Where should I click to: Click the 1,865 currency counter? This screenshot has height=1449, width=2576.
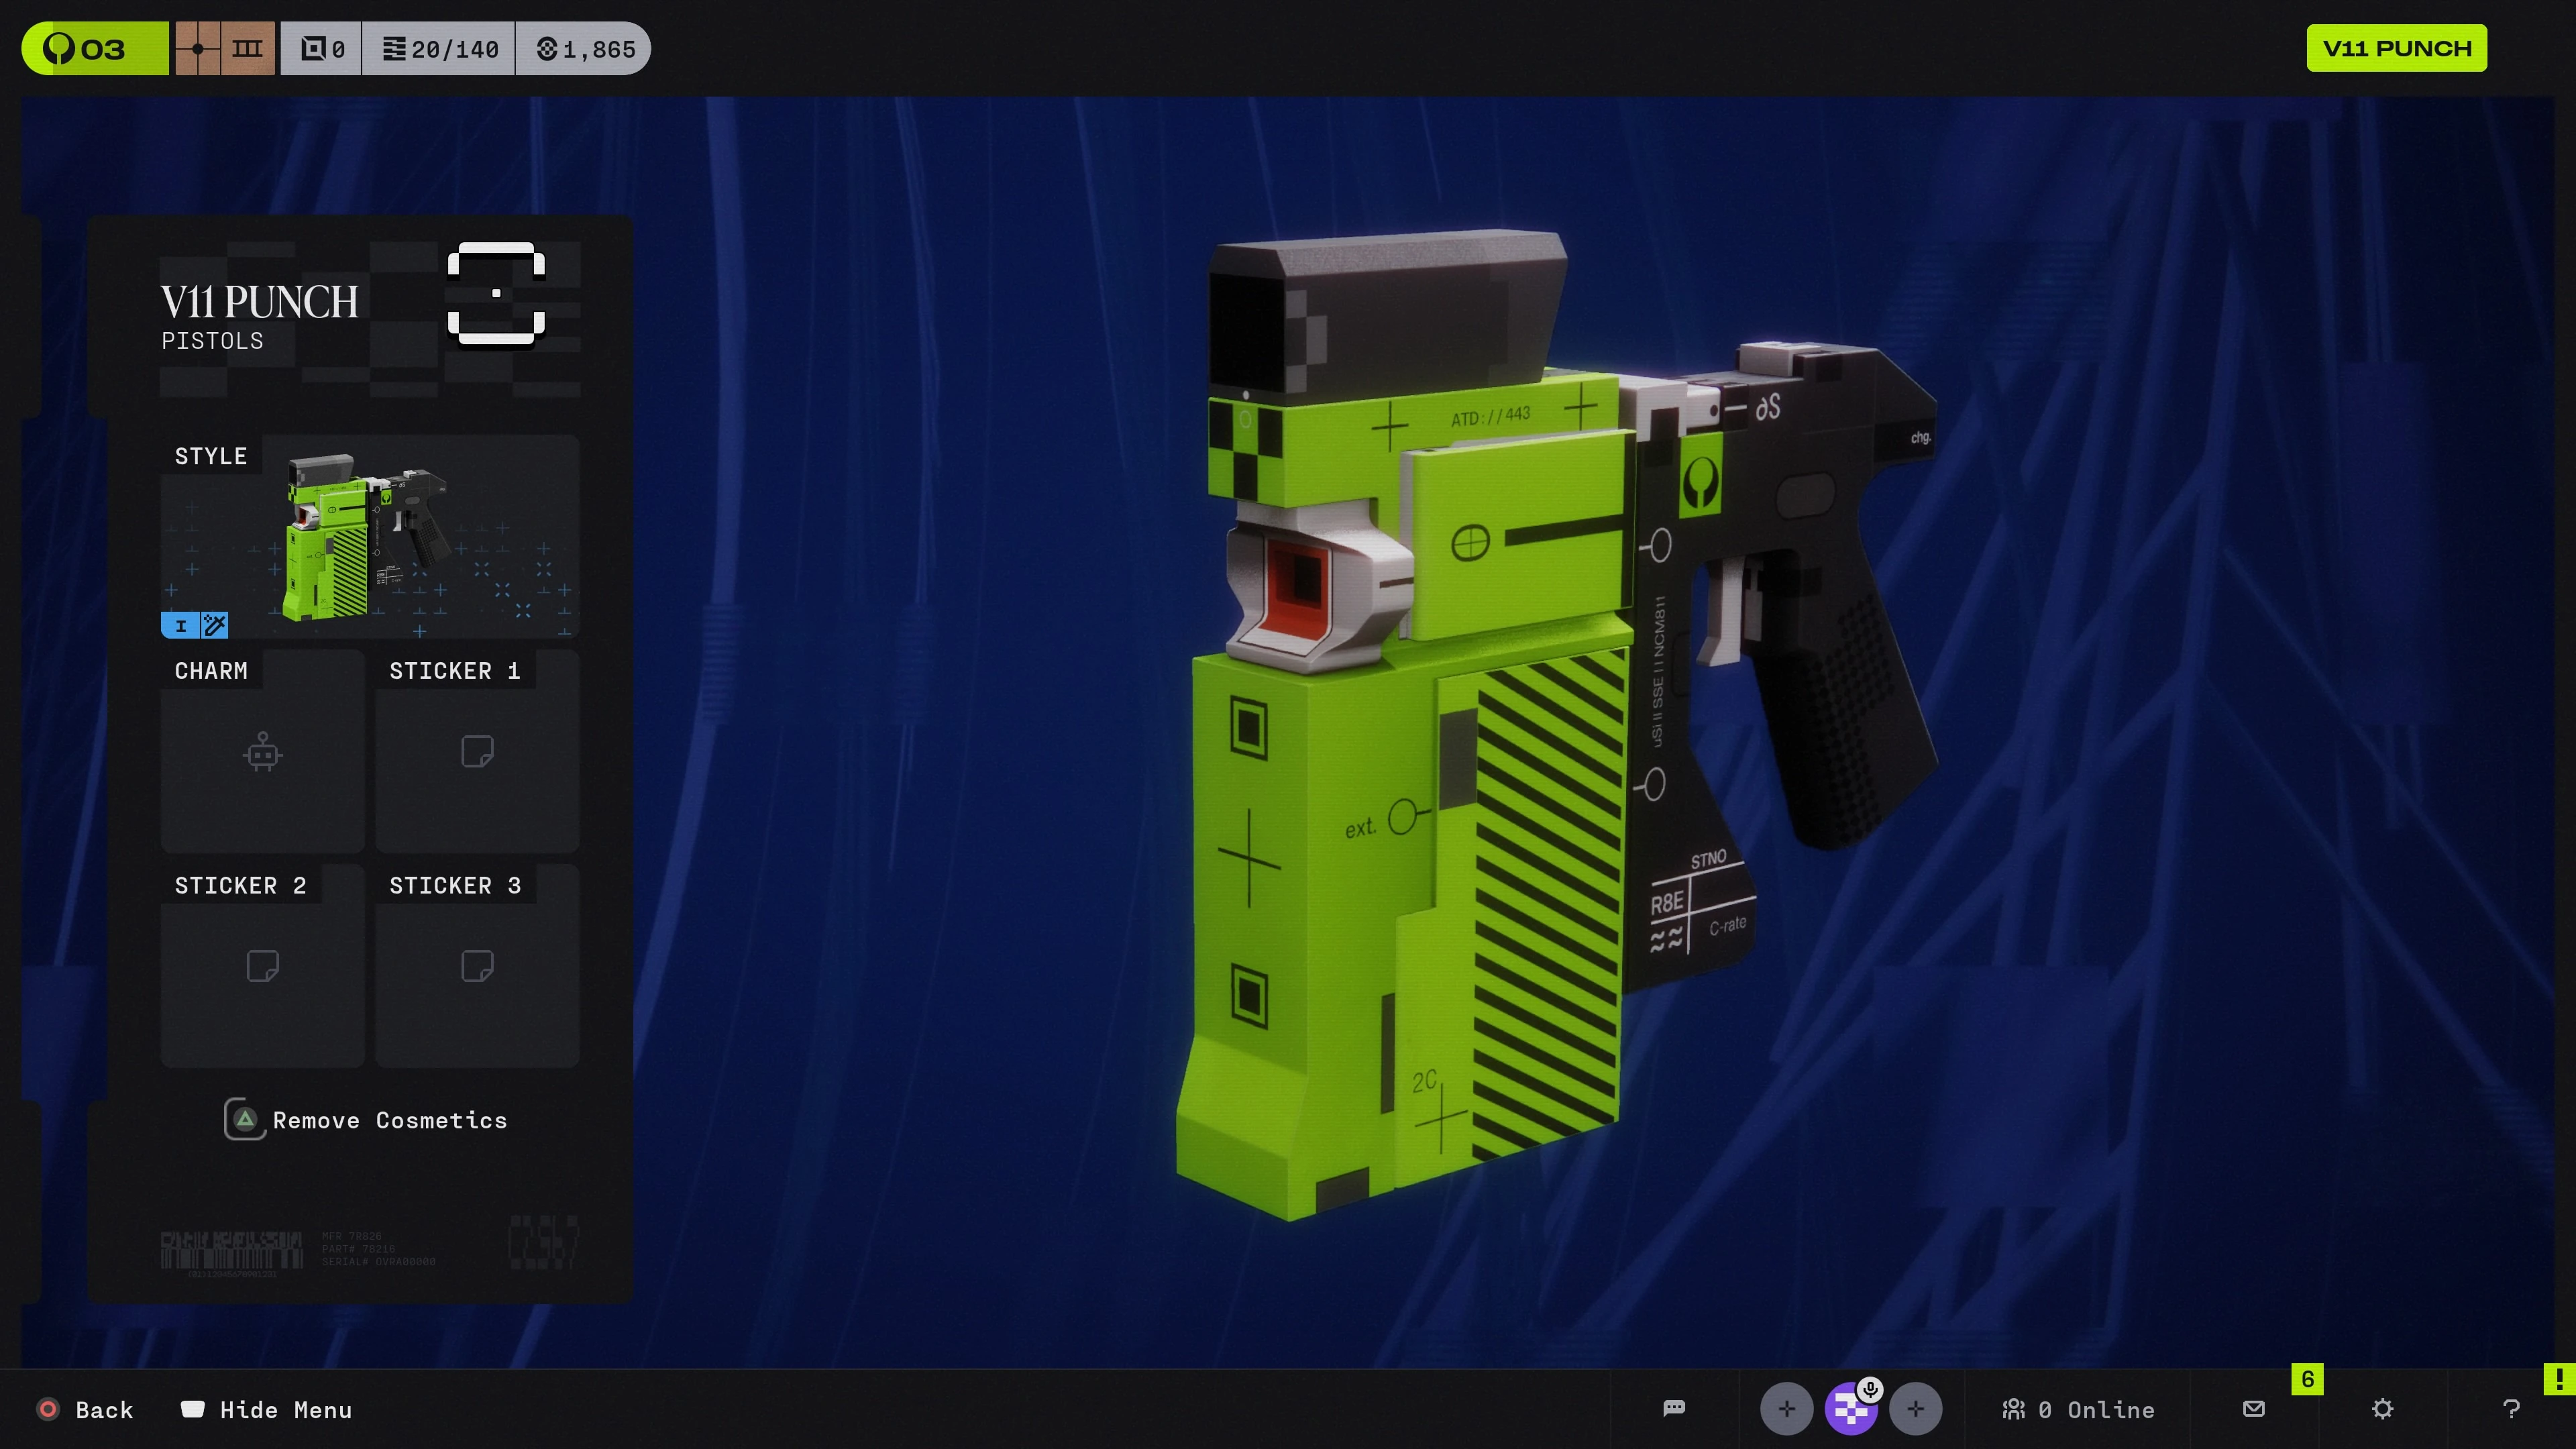coord(585,48)
